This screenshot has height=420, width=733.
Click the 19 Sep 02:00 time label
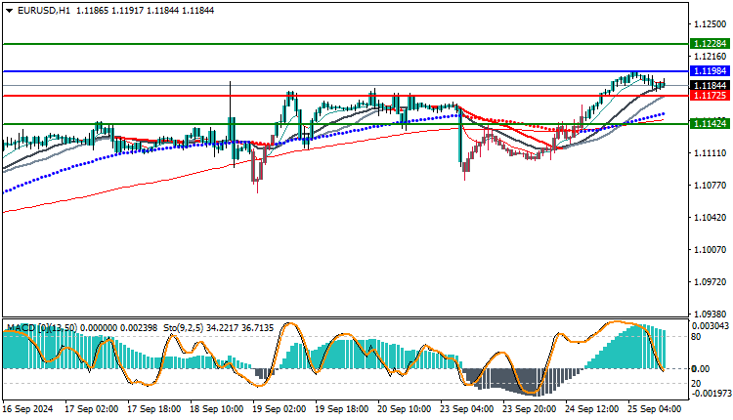click(280, 409)
